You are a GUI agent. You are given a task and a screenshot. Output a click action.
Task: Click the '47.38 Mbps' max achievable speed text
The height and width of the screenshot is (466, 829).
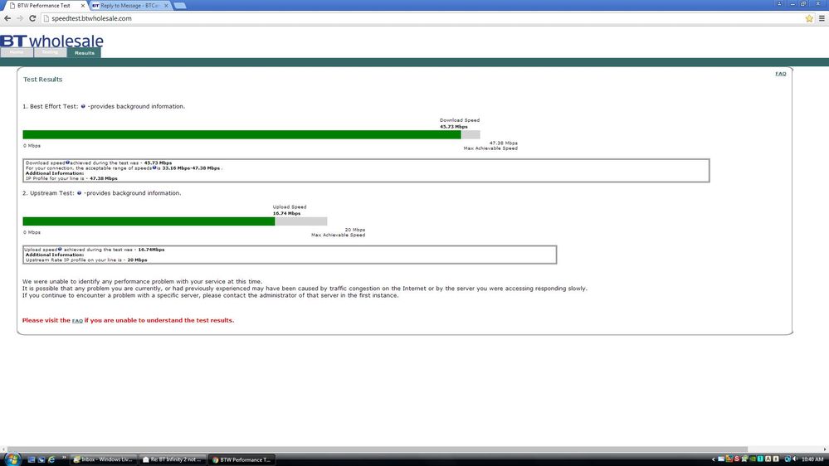point(504,143)
